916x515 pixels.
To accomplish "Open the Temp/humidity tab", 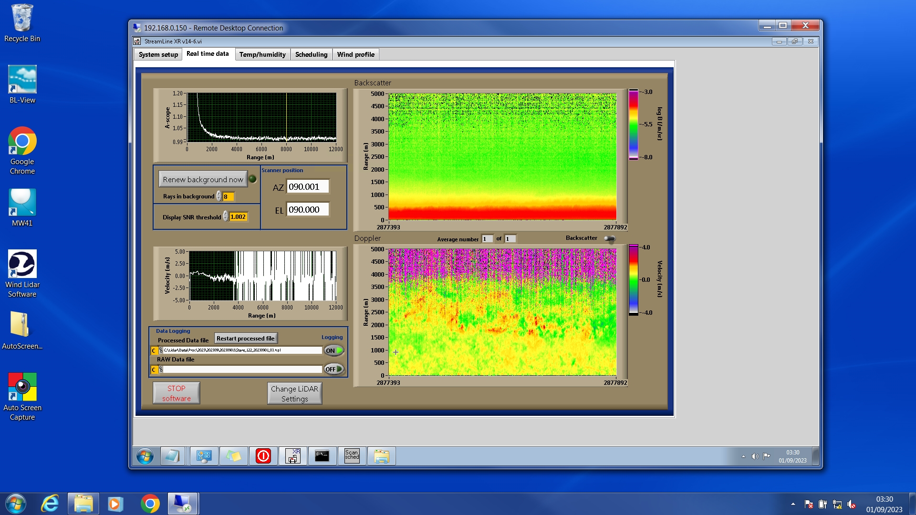I will click(x=262, y=54).
